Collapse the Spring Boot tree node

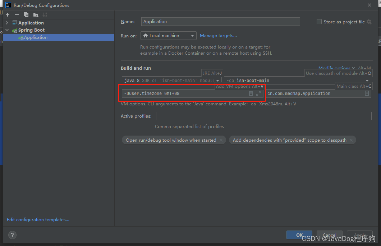coord(7,30)
